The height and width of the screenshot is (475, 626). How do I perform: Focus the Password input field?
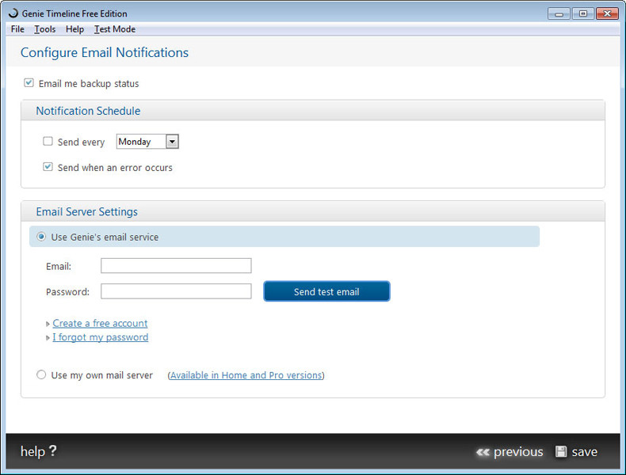pyautogui.click(x=176, y=291)
